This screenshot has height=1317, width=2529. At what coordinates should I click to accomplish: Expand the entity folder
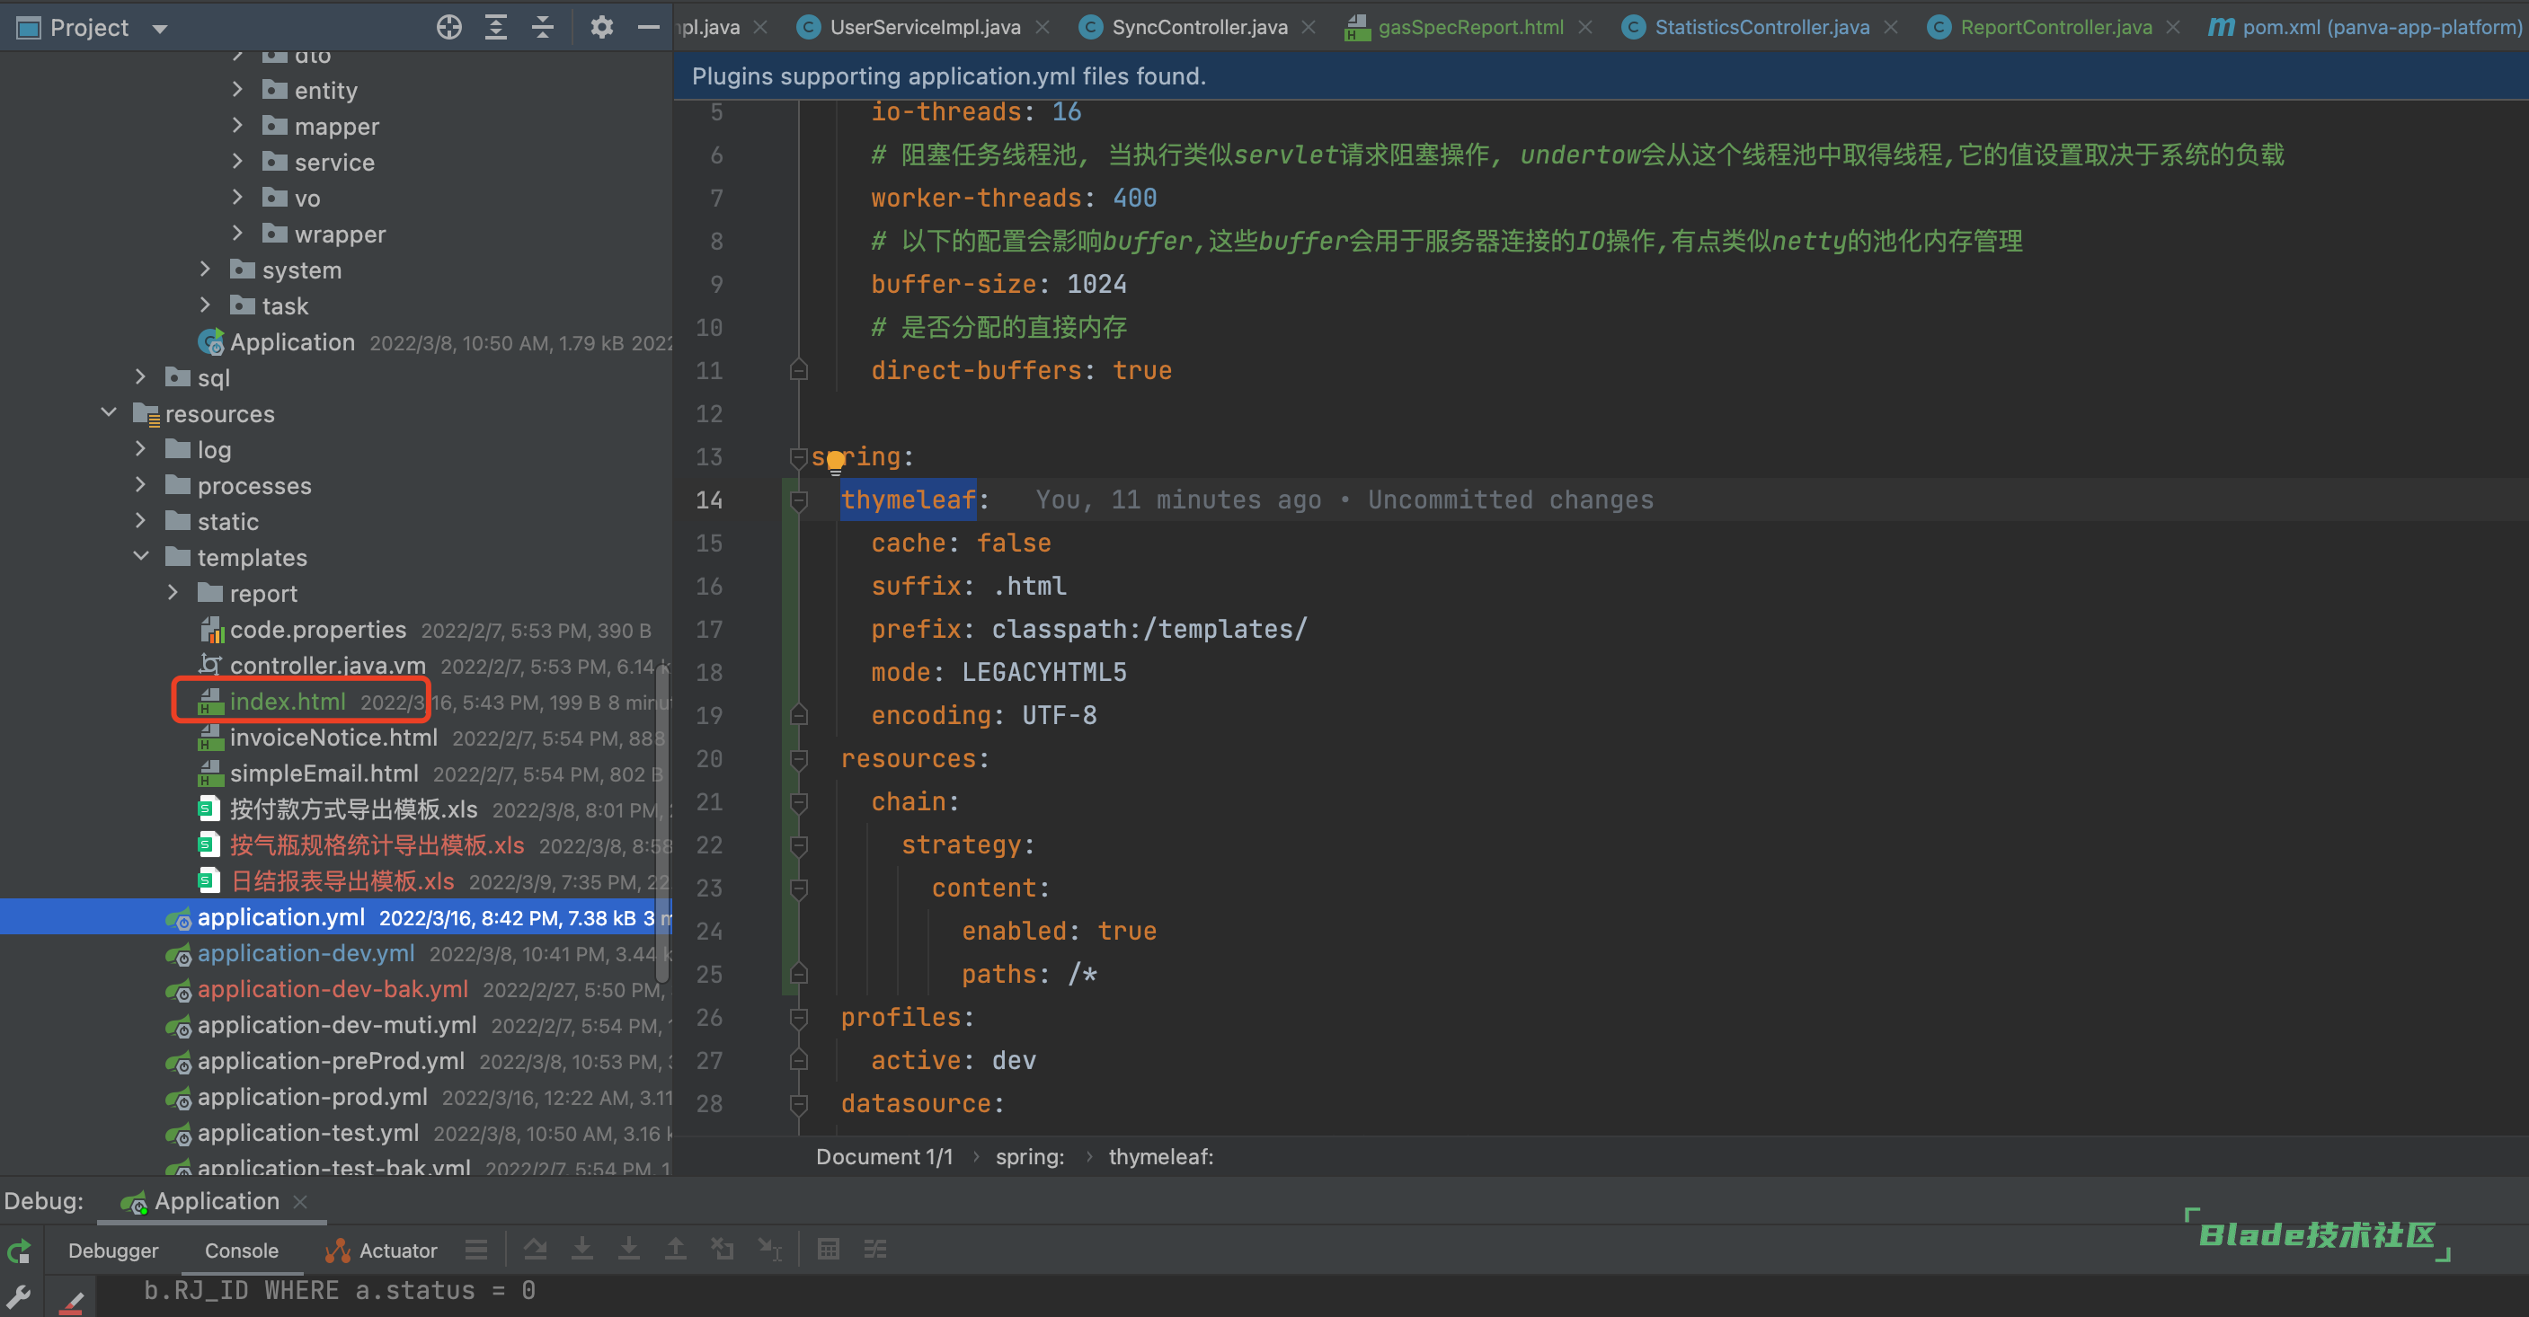[236, 89]
